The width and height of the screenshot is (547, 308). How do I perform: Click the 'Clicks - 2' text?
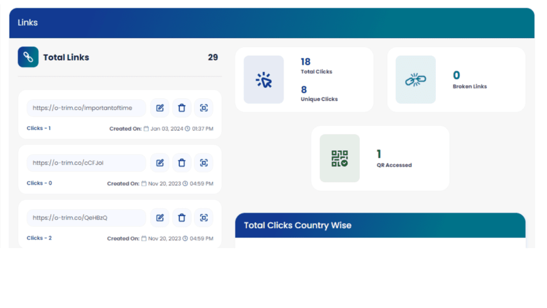(39, 238)
